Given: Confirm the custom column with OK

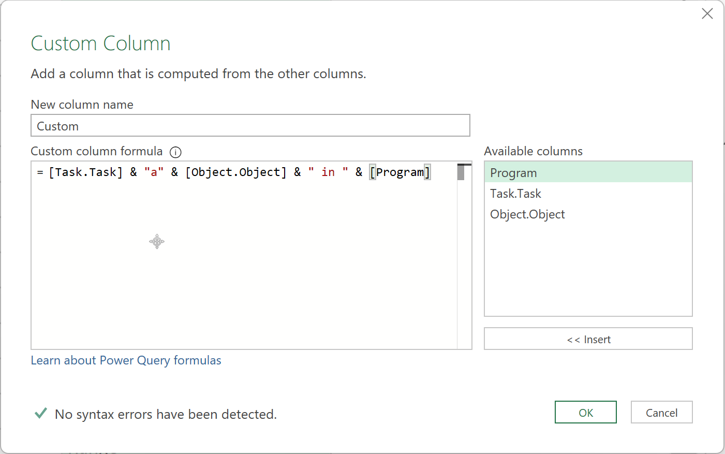Looking at the screenshot, I should 585,413.
